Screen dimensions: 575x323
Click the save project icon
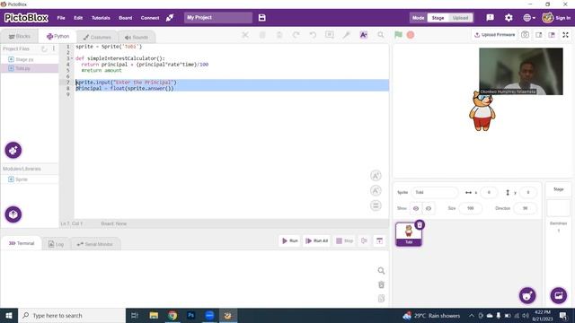pos(261,18)
